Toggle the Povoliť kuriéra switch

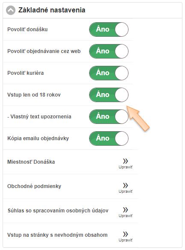point(109,73)
